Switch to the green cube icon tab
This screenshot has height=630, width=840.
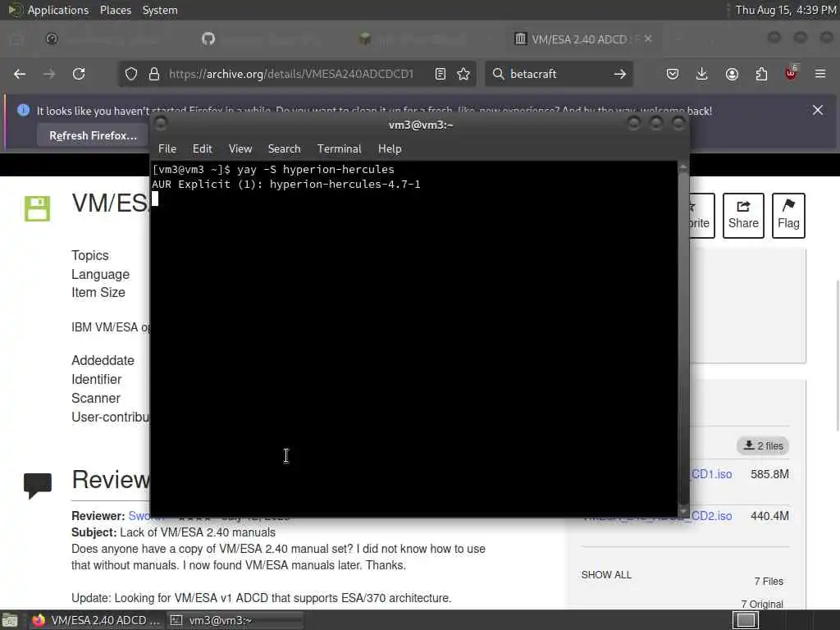[365, 39]
